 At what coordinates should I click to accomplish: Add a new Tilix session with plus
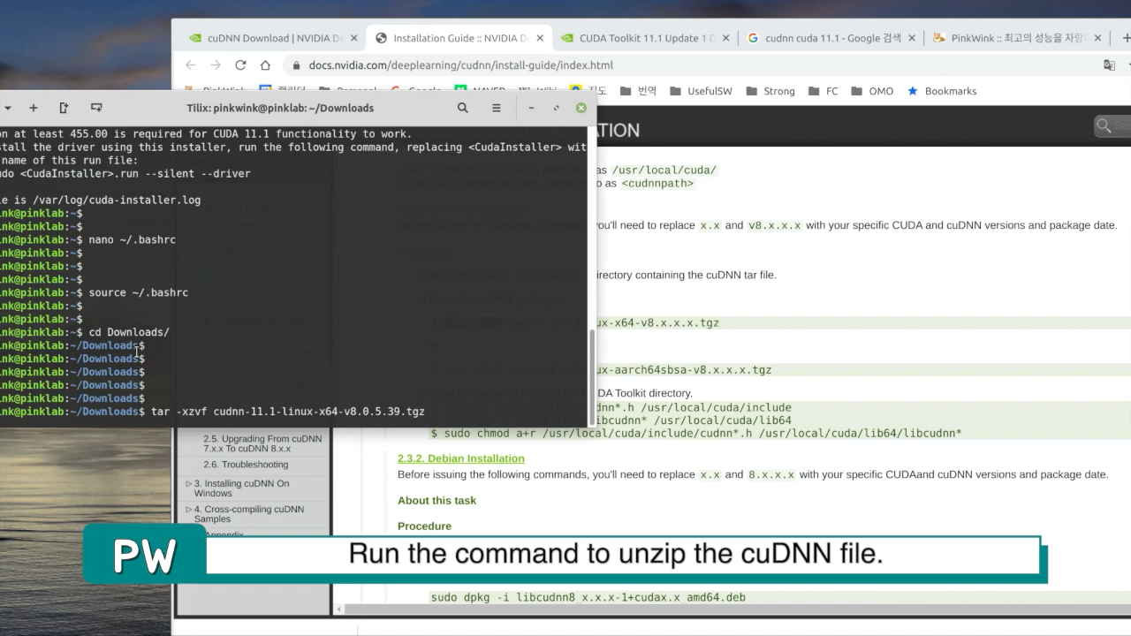point(34,108)
